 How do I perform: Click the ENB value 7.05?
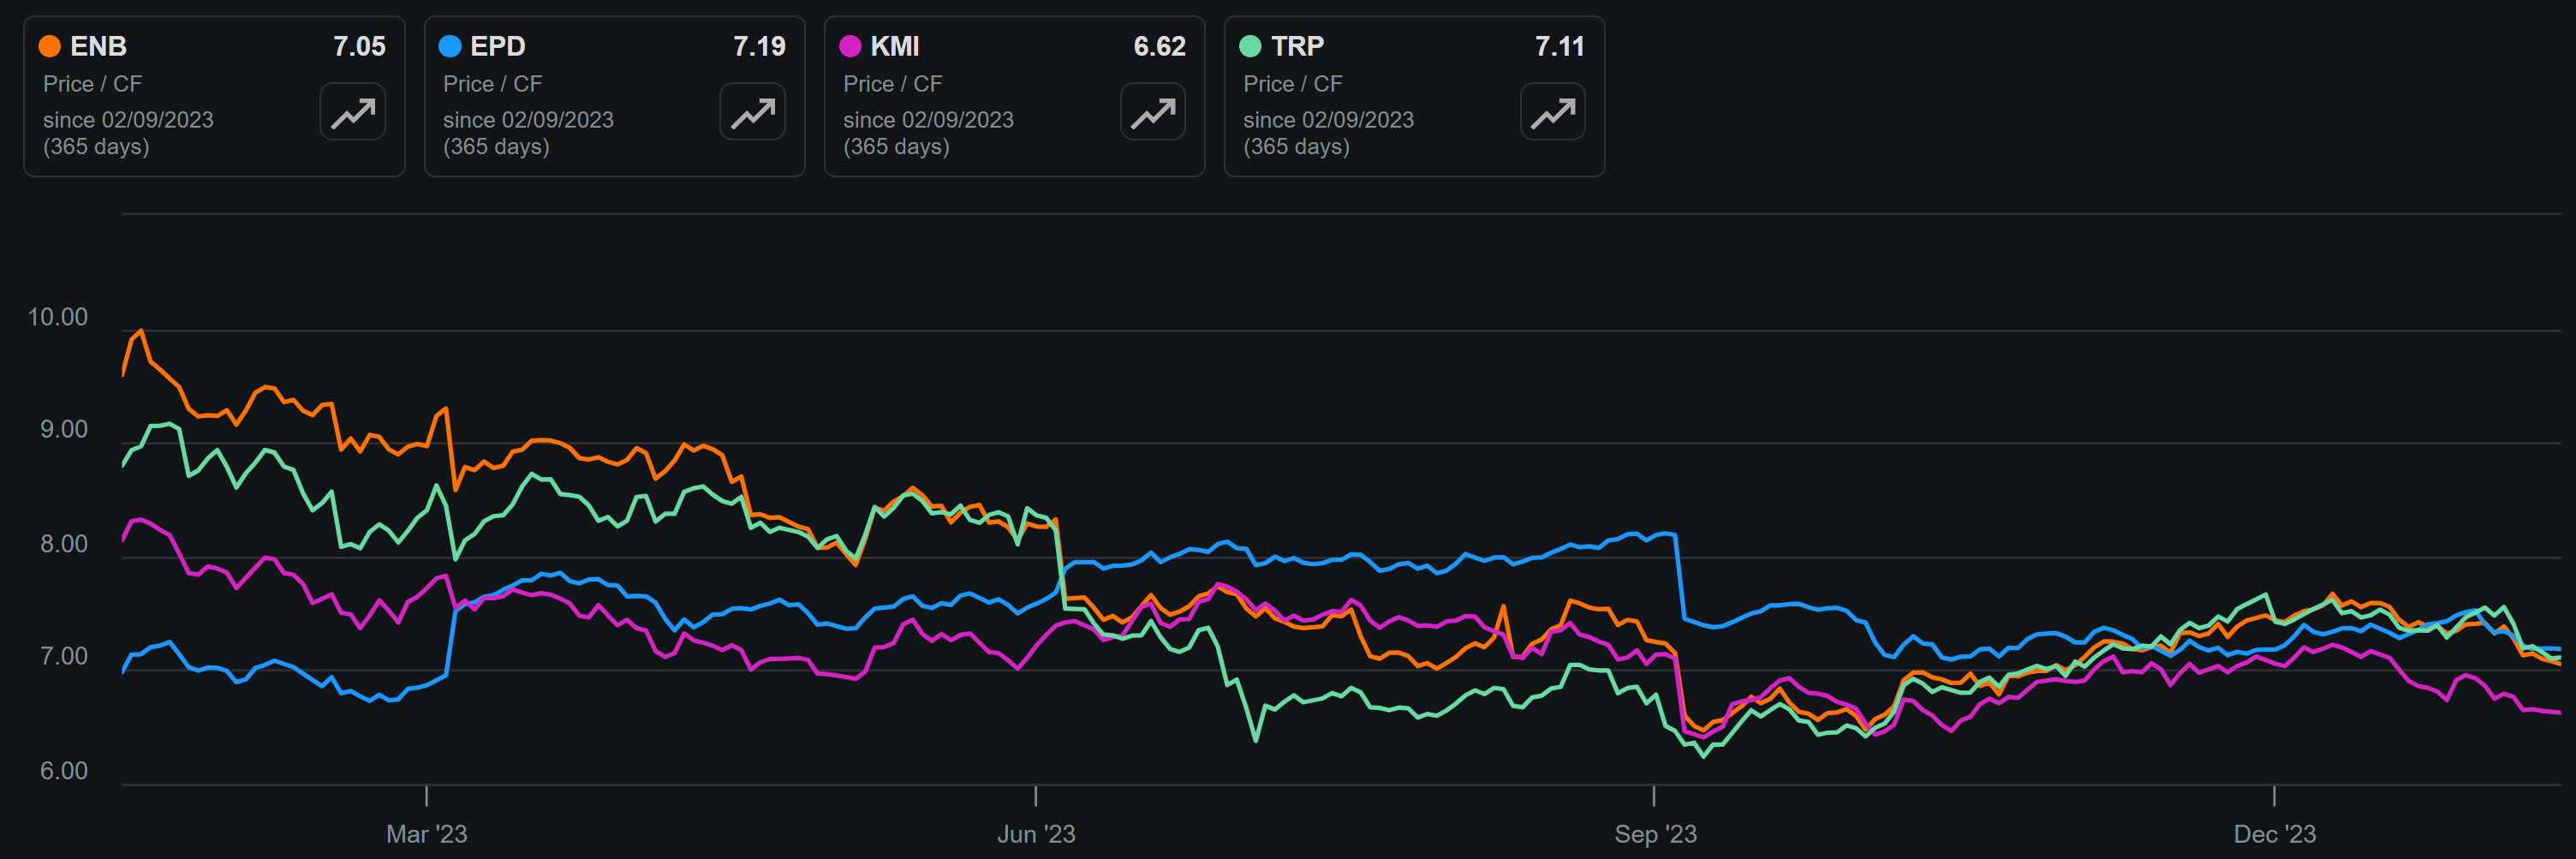pos(359,46)
